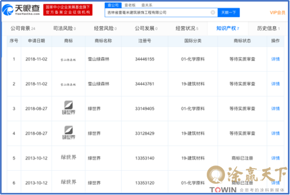290x195 pixels.
Task: Click 绿世界 logo thumbnail in row 3
Action: pyautogui.click(x=68, y=108)
